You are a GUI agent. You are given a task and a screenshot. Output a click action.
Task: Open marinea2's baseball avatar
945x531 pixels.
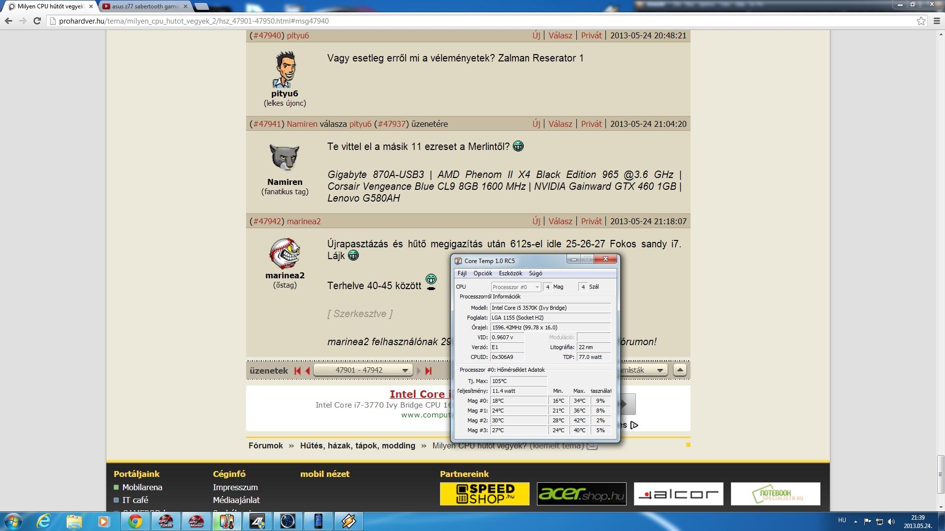(x=284, y=253)
